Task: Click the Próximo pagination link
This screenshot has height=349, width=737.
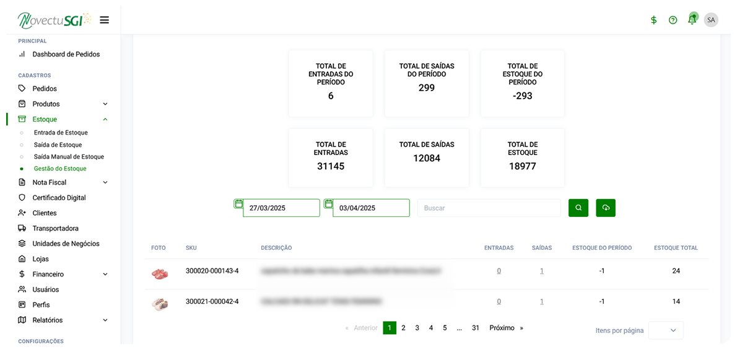Action: (502, 328)
